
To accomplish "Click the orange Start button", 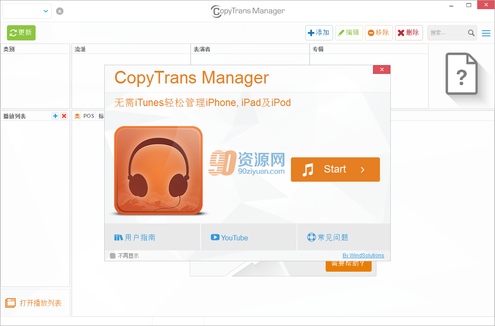I will pos(335,170).
